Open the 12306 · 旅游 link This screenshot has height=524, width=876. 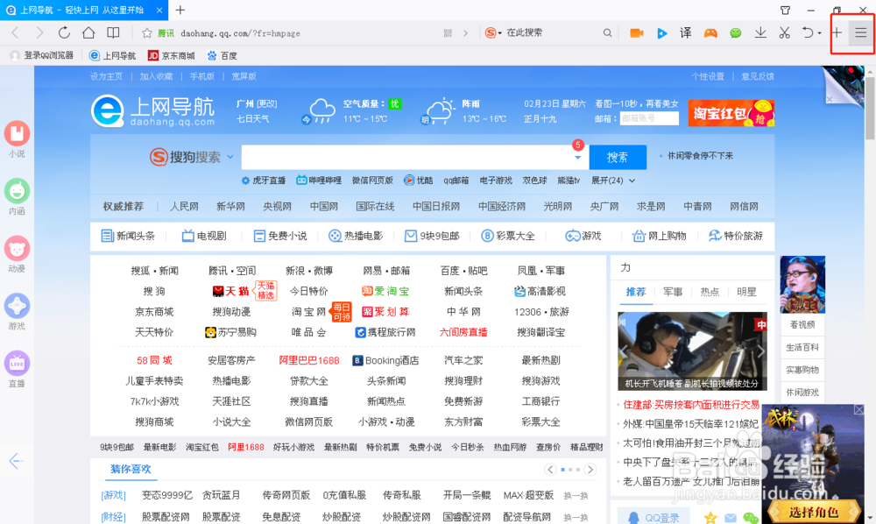point(540,312)
